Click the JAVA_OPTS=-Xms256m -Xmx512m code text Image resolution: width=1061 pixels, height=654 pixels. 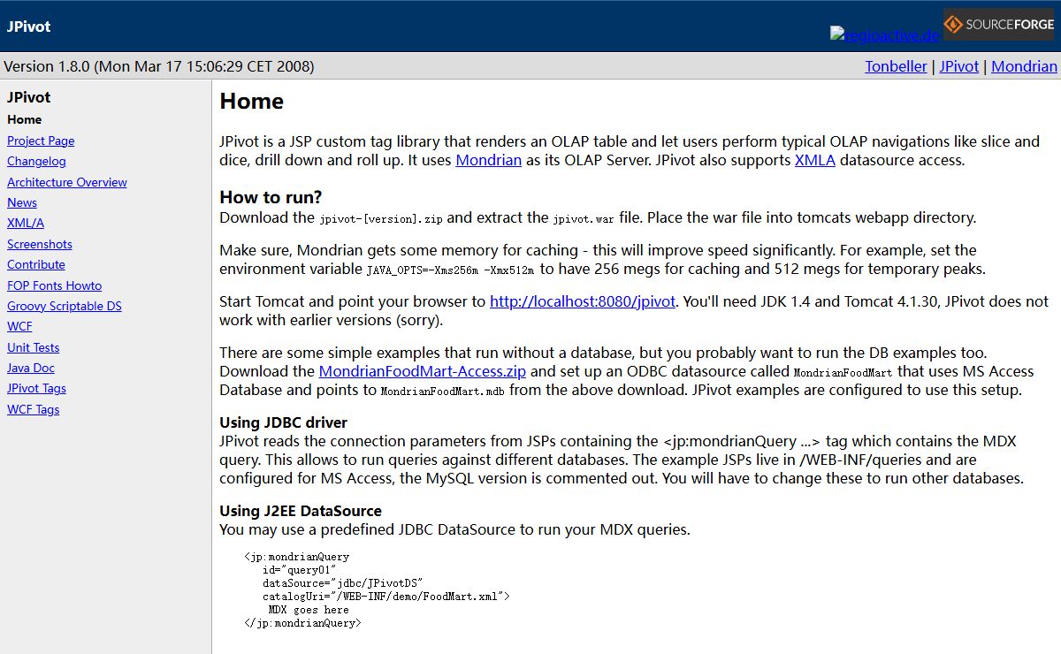click(x=451, y=270)
